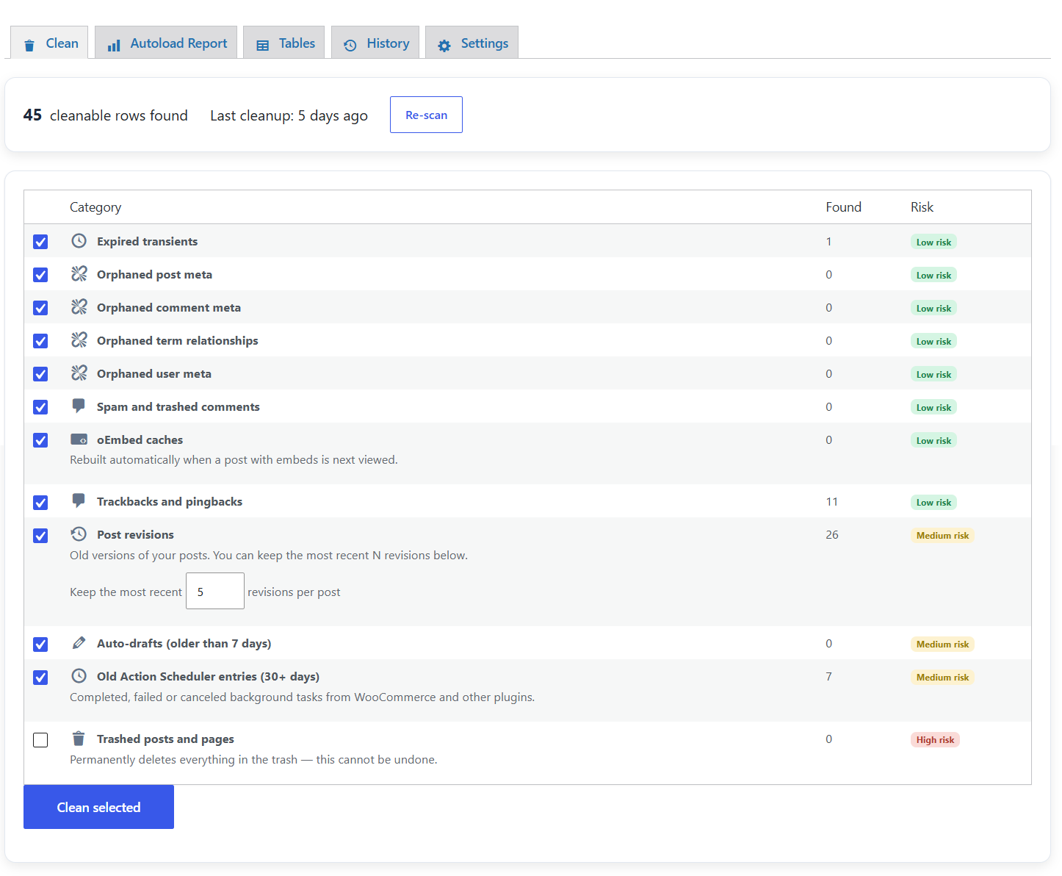Uncheck the Expired transients checkbox
This screenshot has width=1062, height=876.
(40, 242)
